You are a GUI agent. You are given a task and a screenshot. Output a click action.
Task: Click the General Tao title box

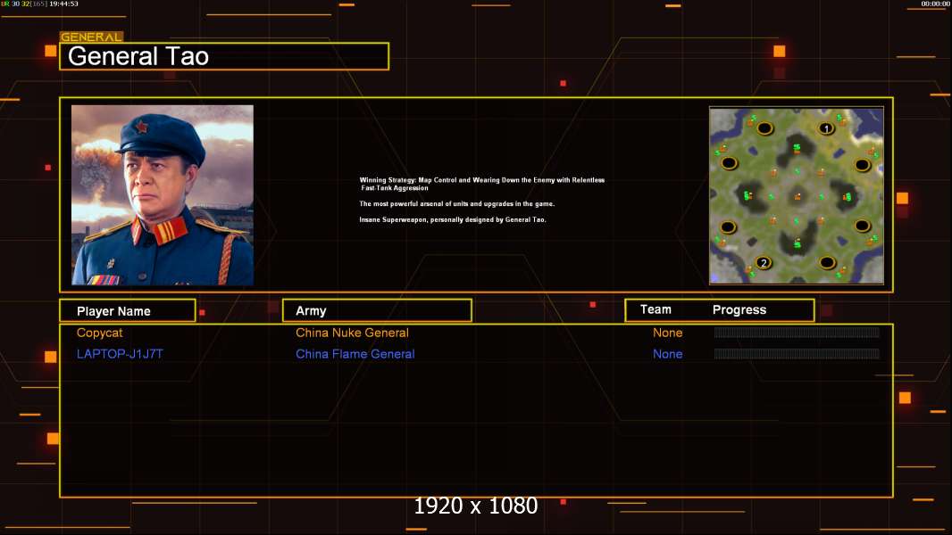tap(224, 56)
